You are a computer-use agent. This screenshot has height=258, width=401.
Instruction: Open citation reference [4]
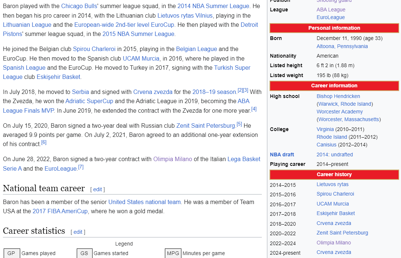pyautogui.click(x=254, y=109)
